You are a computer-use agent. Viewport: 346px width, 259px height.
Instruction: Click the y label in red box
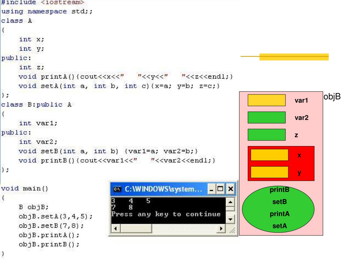click(x=299, y=173)
